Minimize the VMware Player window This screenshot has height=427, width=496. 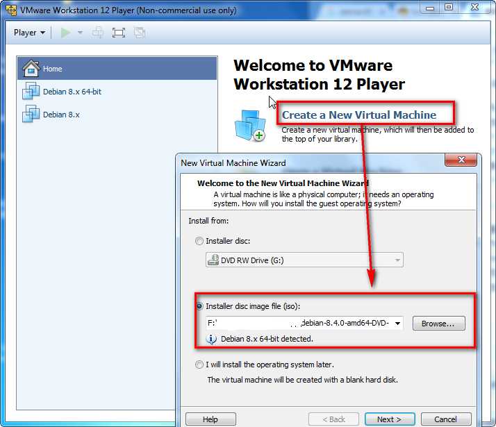[x=430, y=8]
